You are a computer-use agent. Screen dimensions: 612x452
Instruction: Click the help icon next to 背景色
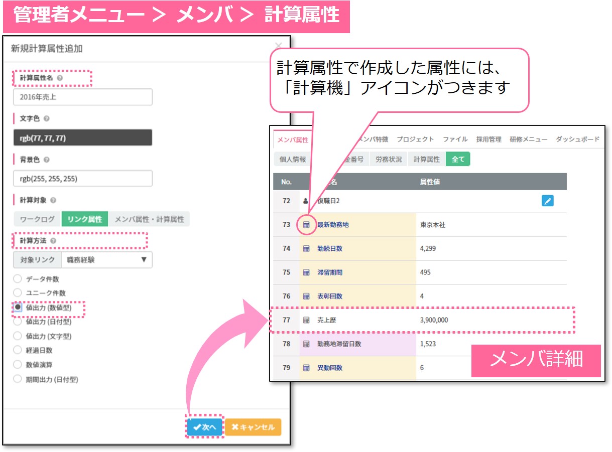46,160
